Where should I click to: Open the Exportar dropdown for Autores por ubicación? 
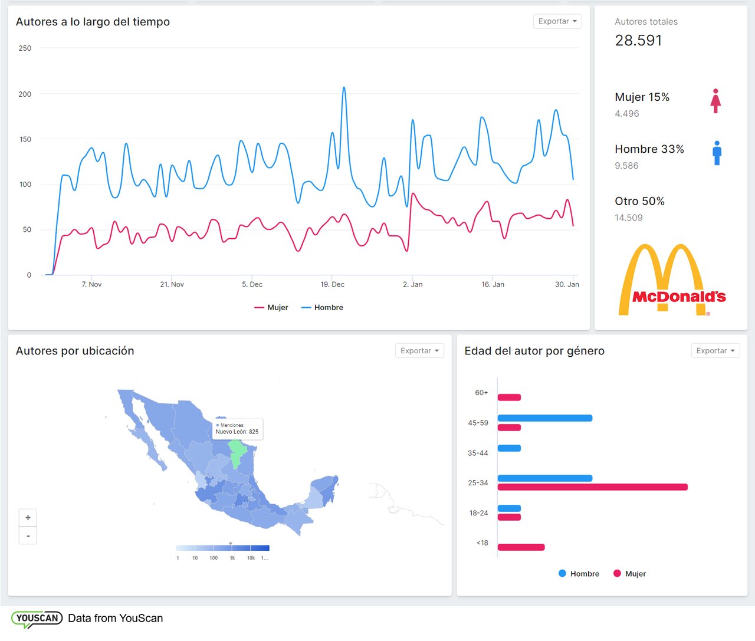pos(419,350)
